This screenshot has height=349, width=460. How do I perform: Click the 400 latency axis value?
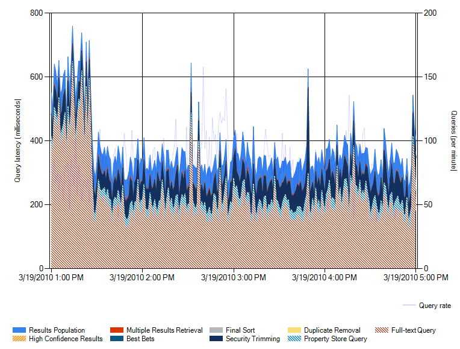[37, 140]
